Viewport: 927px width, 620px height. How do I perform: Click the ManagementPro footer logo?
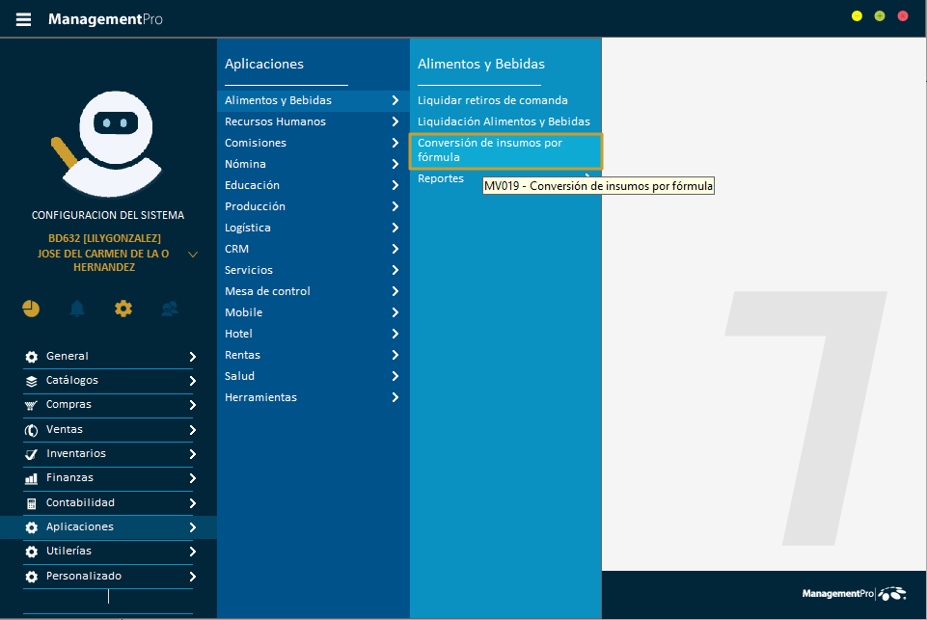pyautogui.click(x=854, y=593)
